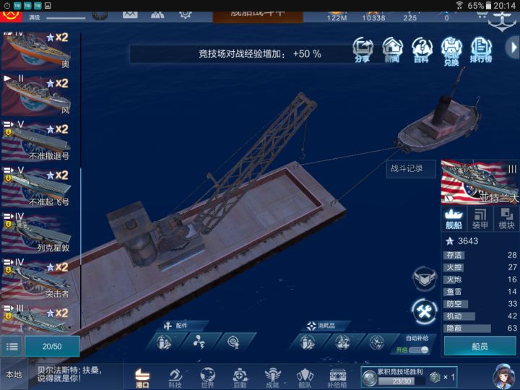
Task: Open the chevron rank circular icon
Action: click(424, 279)
